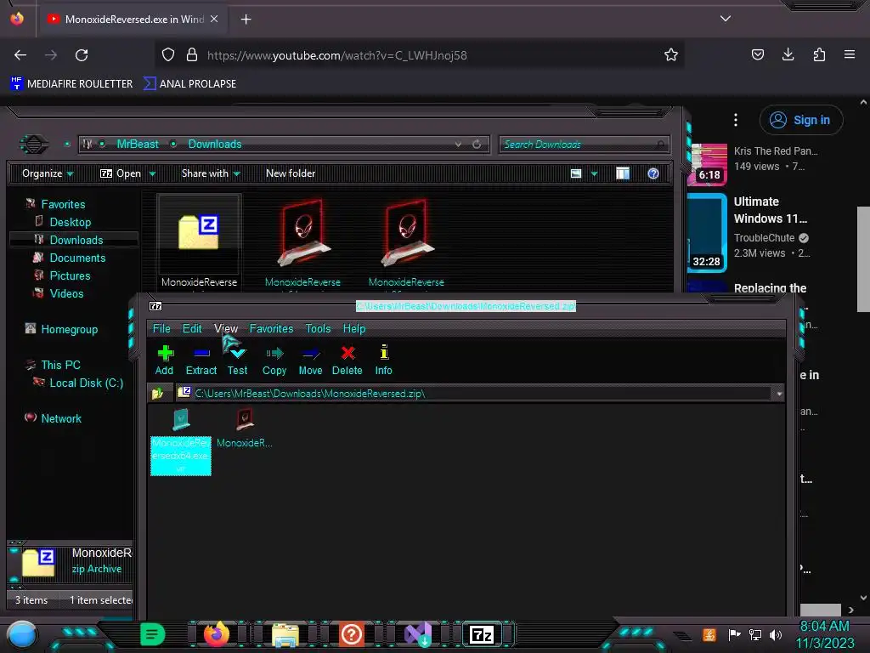
Task: Open Firefox from the taskbar
Action: 216,634
